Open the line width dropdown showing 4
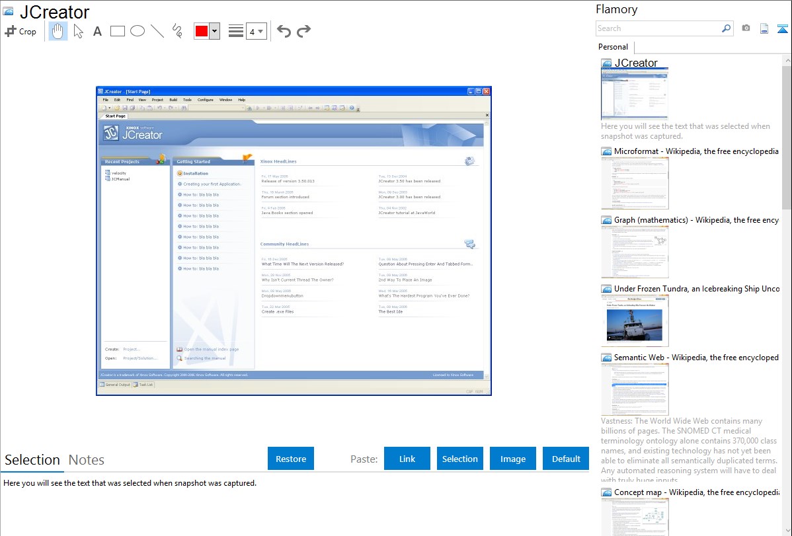This screenshot has width=792, height=536. click(x=256, y=32)
